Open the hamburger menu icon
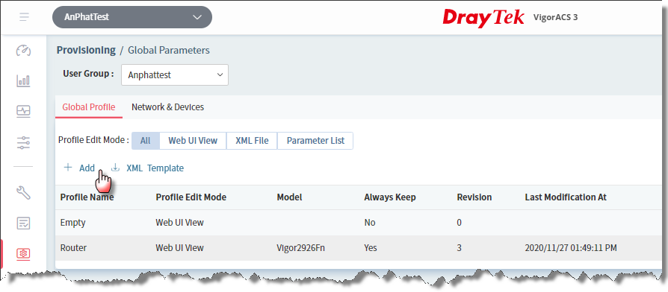668x292 pixels. click(24, 17)
